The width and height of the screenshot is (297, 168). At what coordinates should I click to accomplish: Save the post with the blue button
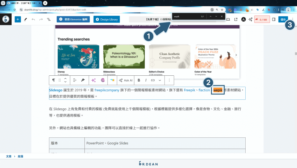tap(283, 19)
